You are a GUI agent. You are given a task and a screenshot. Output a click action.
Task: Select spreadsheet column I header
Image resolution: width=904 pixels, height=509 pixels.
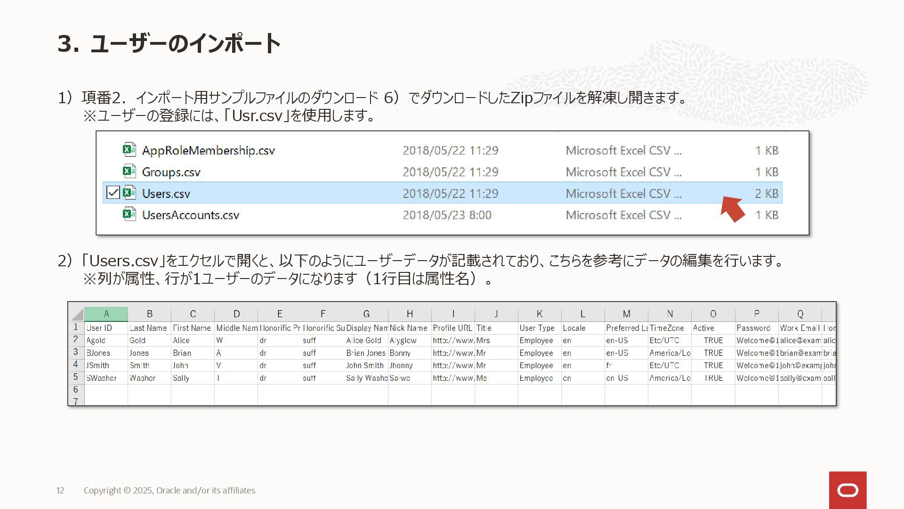click(x=453, y=314)
